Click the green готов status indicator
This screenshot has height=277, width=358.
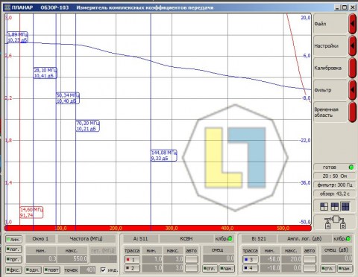pos(351,168)
